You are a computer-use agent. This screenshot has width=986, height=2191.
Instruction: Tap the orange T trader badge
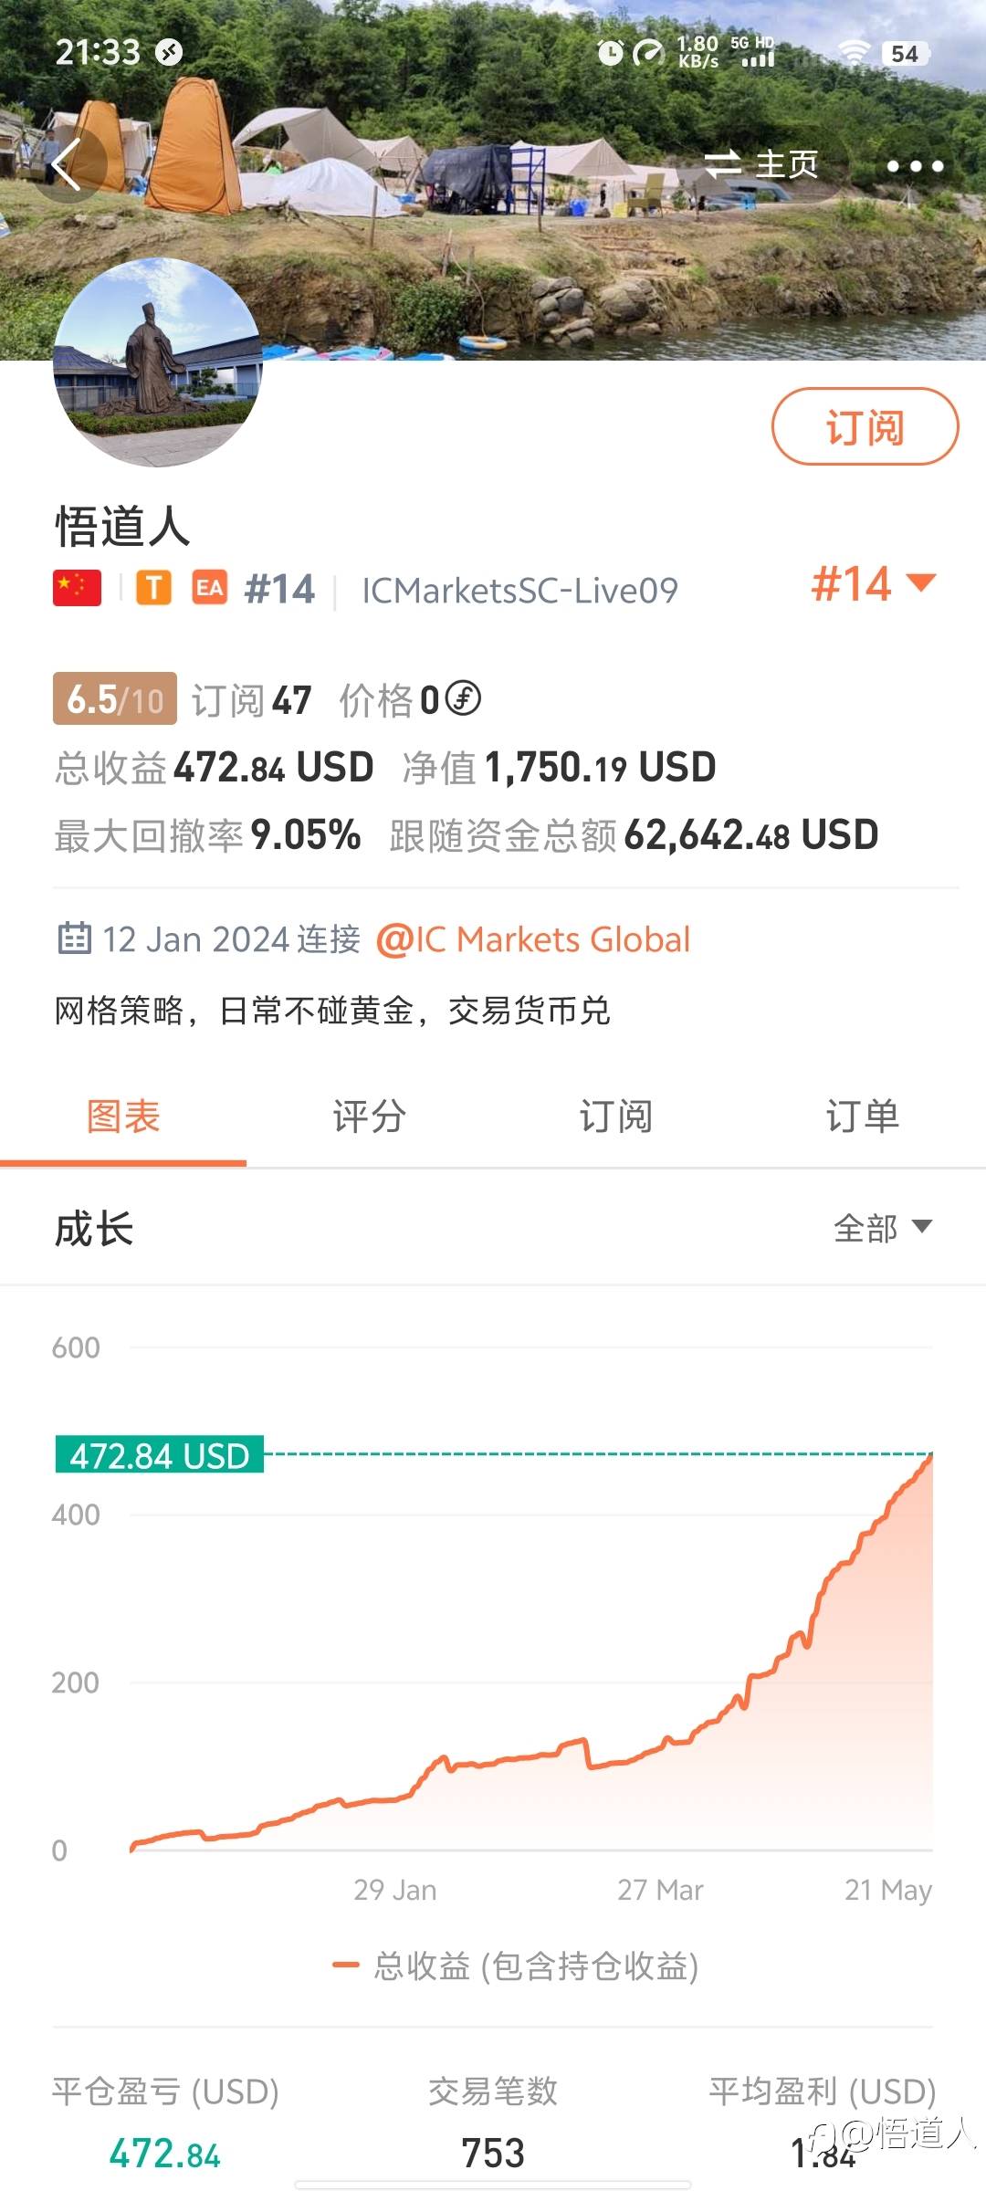(x=154, y=589)
